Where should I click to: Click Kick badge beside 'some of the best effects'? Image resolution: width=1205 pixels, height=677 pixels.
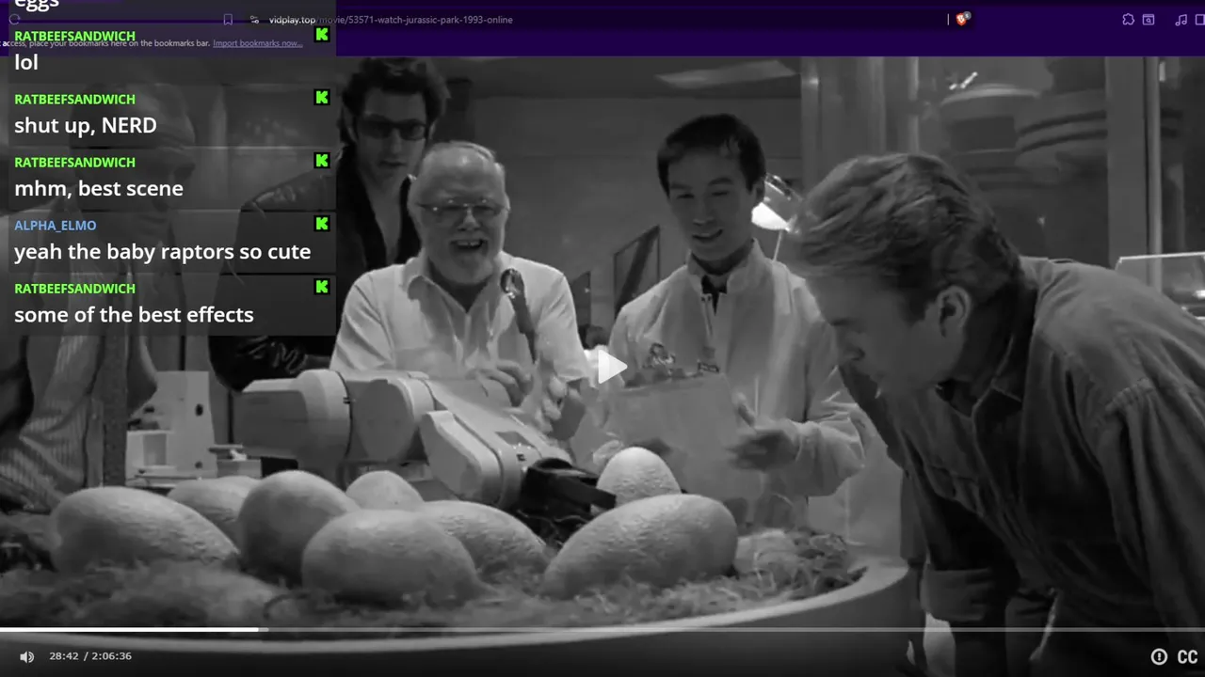322,287
